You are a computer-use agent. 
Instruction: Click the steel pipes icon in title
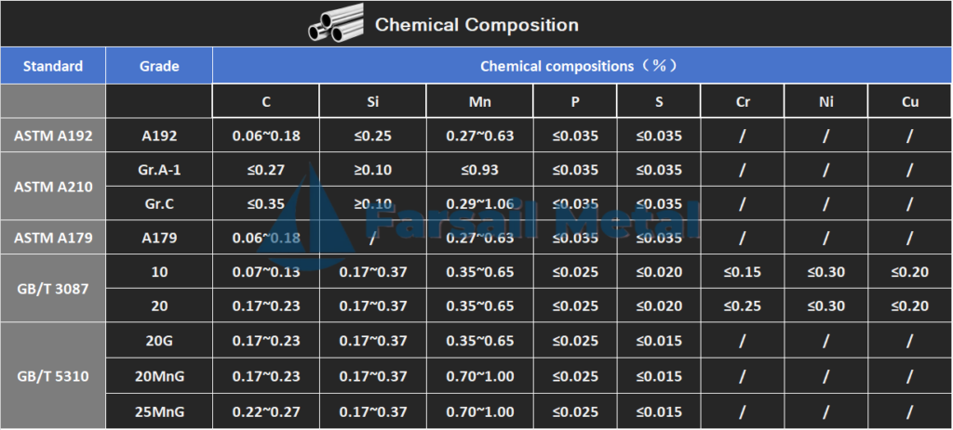pos(336,23)
